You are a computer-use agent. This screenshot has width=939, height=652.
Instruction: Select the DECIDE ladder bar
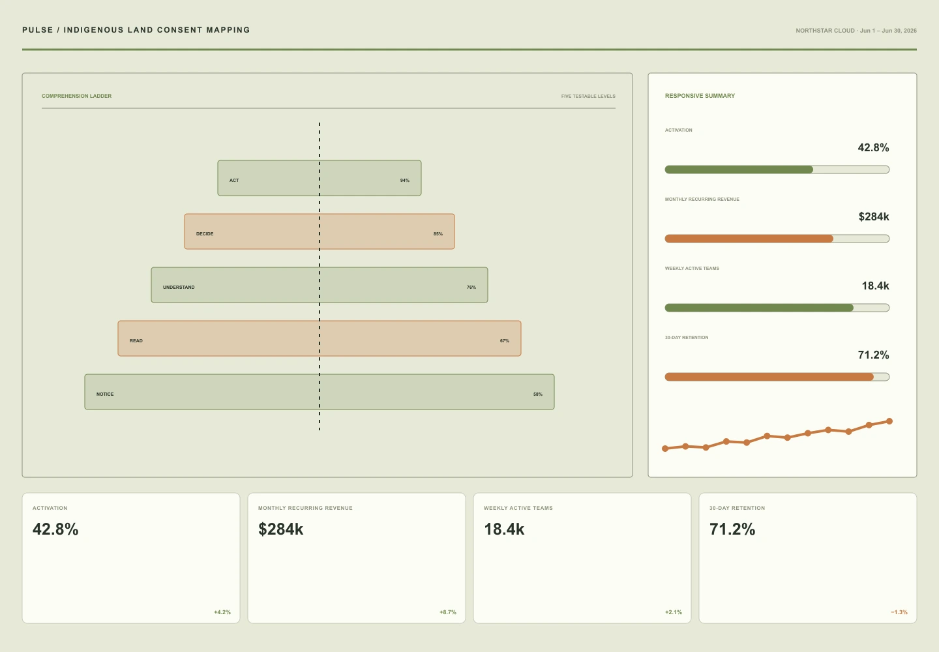tap(320, 231)
